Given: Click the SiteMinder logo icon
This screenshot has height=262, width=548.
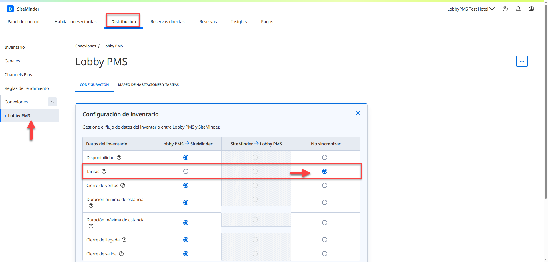Looking at the screenshot, I should coord(10,9).
